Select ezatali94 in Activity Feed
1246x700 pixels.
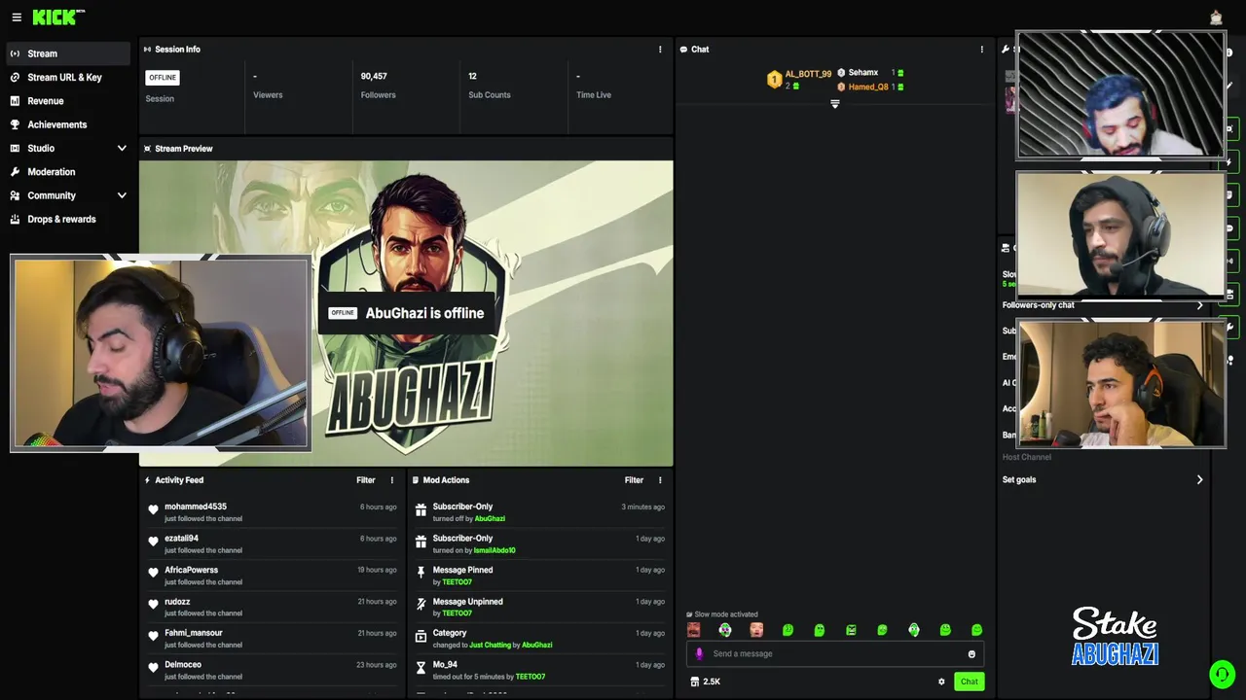181,539
